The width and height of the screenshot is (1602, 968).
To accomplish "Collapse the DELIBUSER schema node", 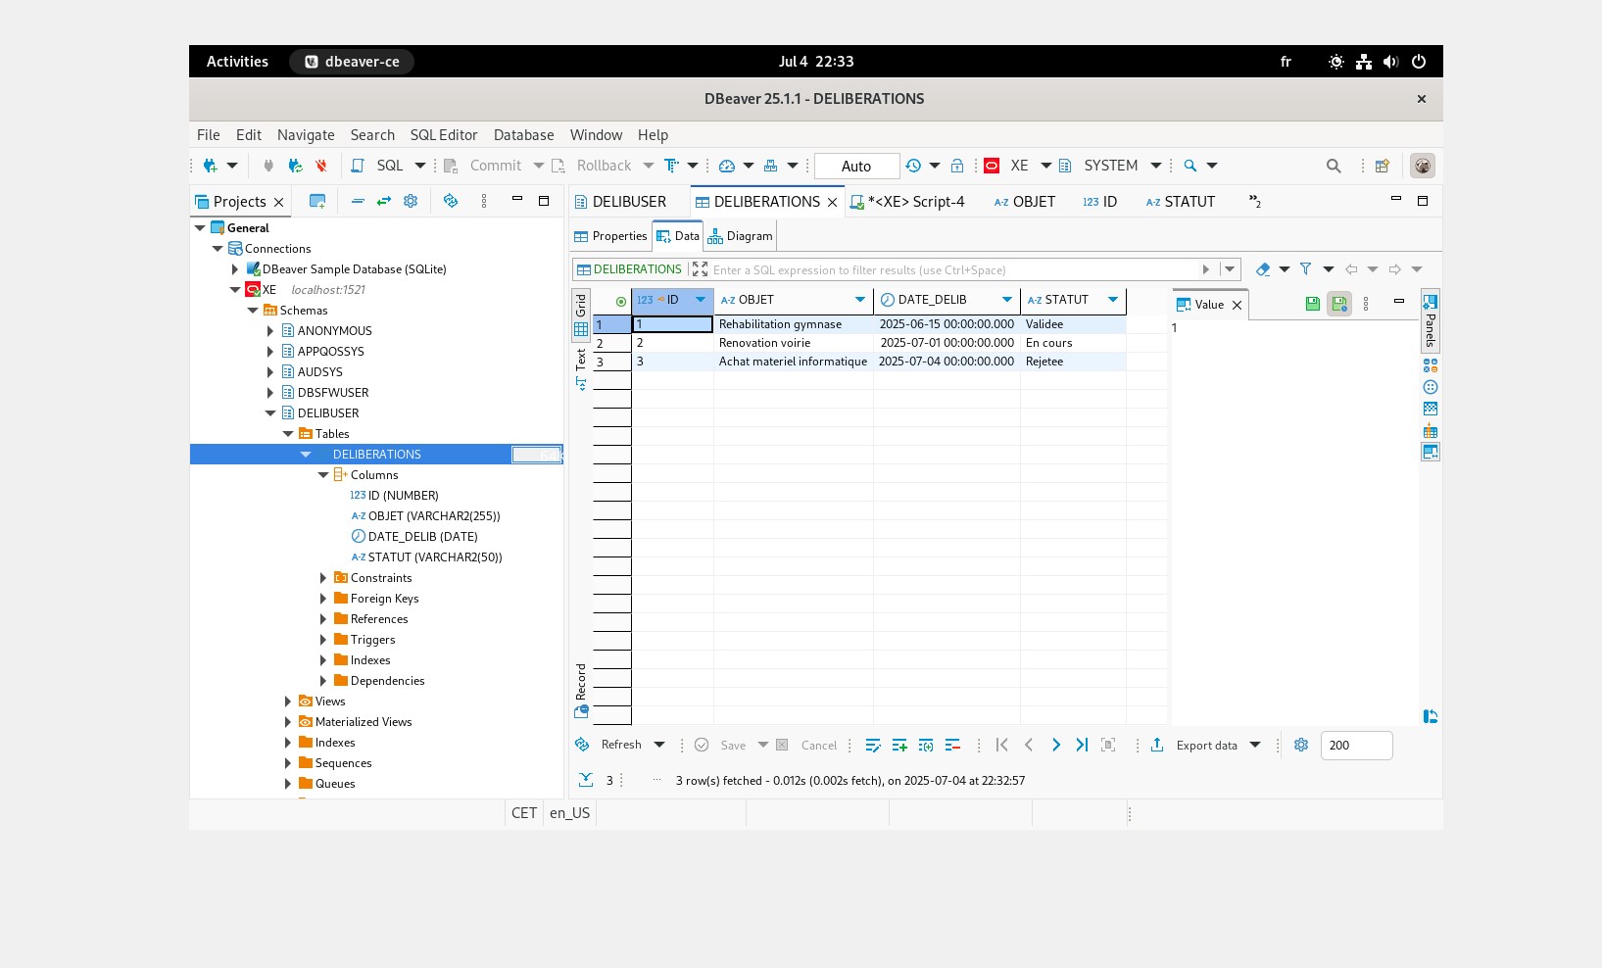I will pyautogui.click(x=270, y=413).
